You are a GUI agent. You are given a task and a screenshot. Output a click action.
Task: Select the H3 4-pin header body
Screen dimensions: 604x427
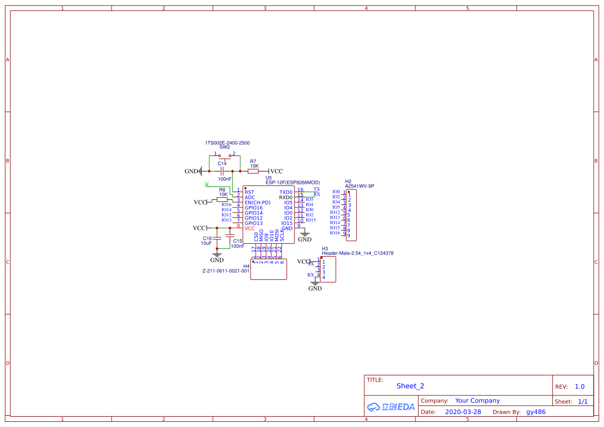[x=328, y=269]
